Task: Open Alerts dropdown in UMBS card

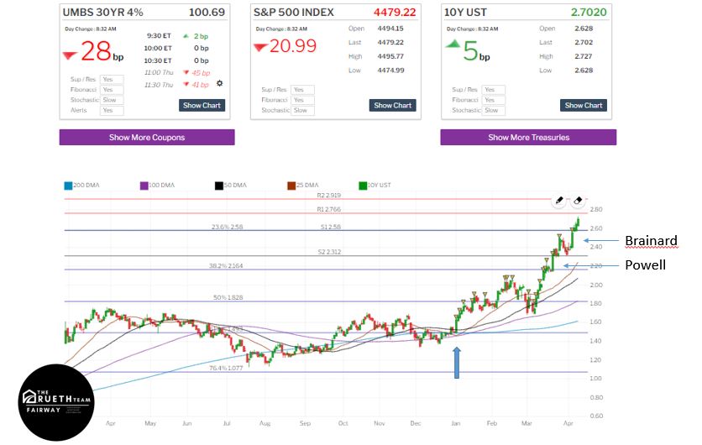Action: point(112,110)
